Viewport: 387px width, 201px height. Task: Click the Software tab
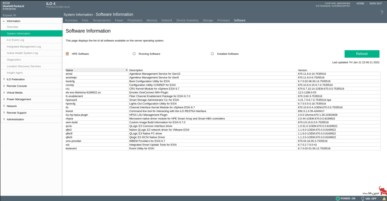[239, 20]
